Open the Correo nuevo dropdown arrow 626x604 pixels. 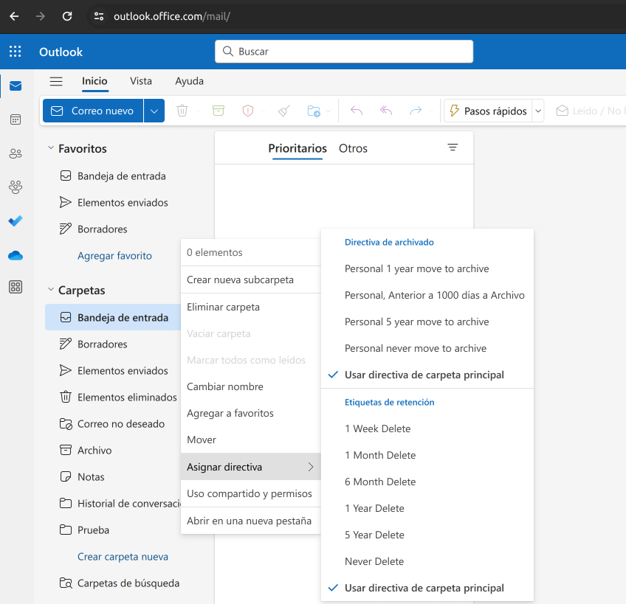click(x=154, y=111)
